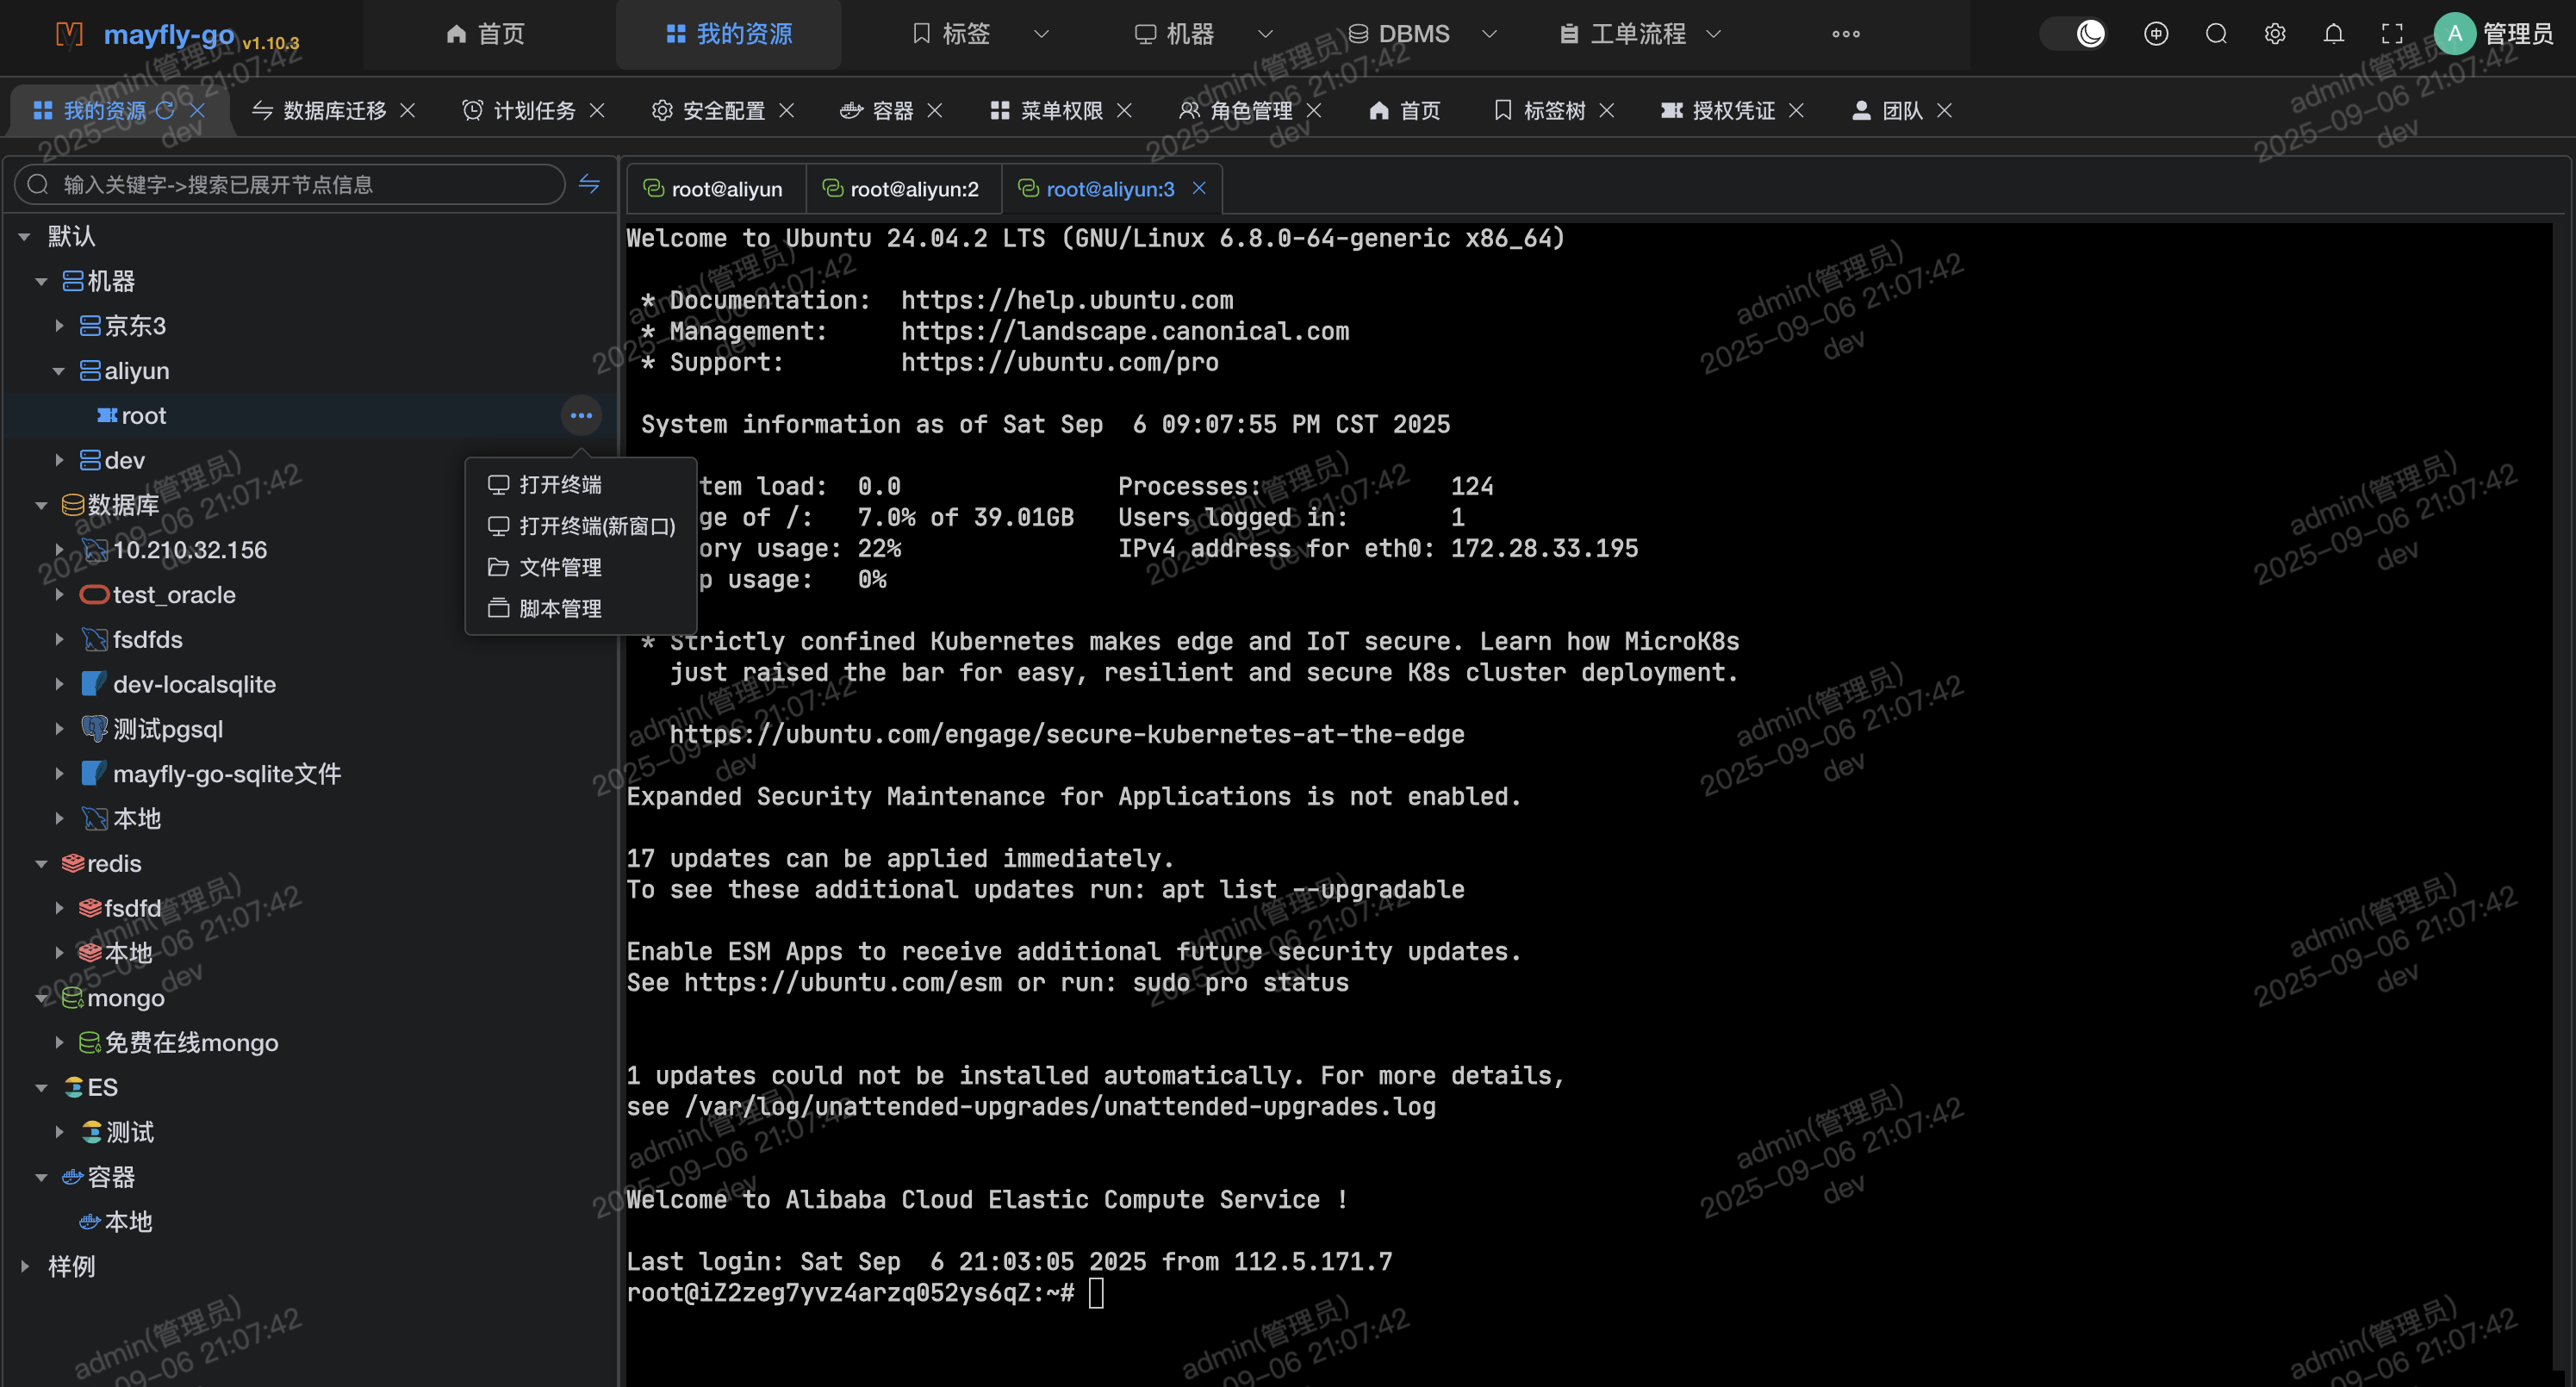Screen dimensions: 2576x1387
Task: Refresh the 我的资源 tab
Action: tap(165, 110)
